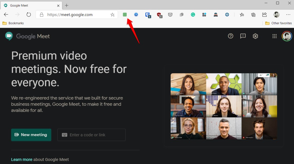Open the Collections icon
The height and width of the screenshot is (164, 294).
click(253, 15)
